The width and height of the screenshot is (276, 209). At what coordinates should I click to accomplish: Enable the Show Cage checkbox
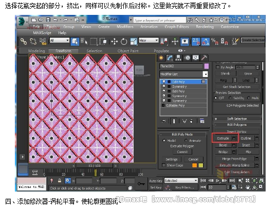[164, 165]
